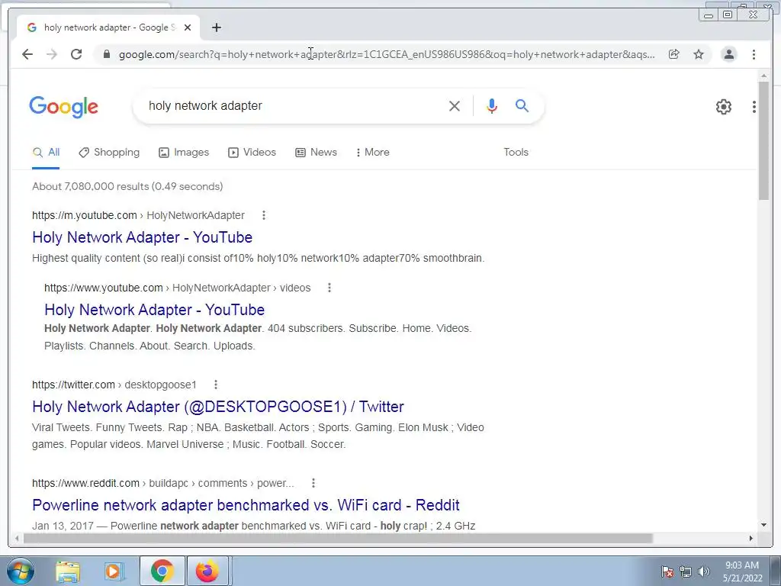Open Windows Explorer from taskbar

(68, 571)
